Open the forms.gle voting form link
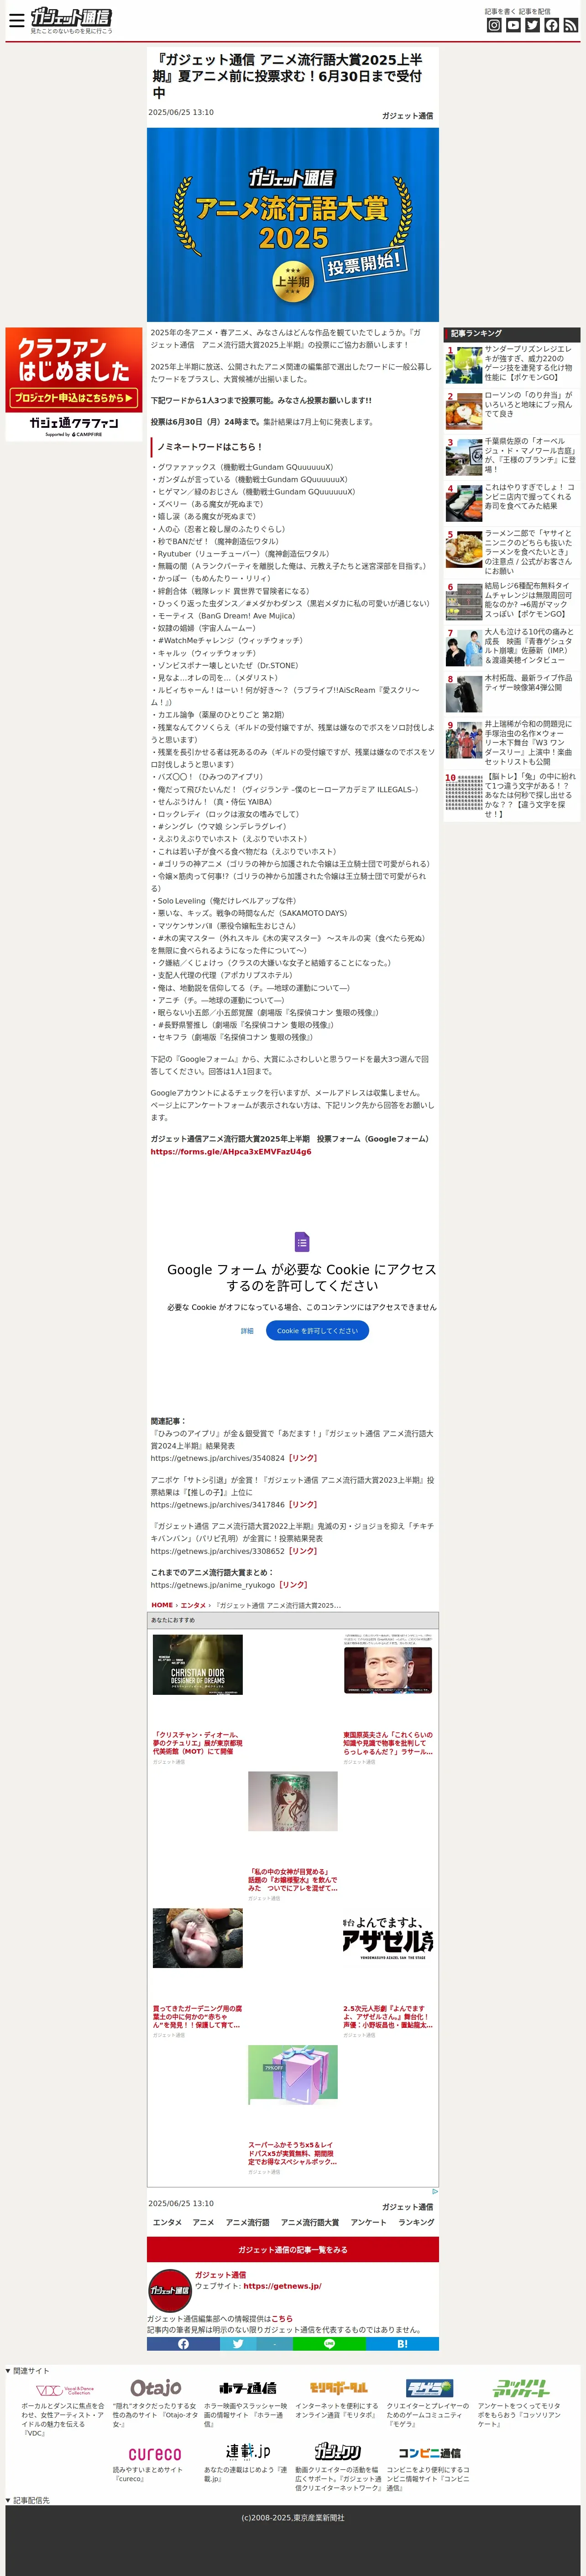586x2576 pixels. (x=231, y=1151)
